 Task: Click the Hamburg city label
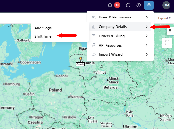click(x=12, y=84)
